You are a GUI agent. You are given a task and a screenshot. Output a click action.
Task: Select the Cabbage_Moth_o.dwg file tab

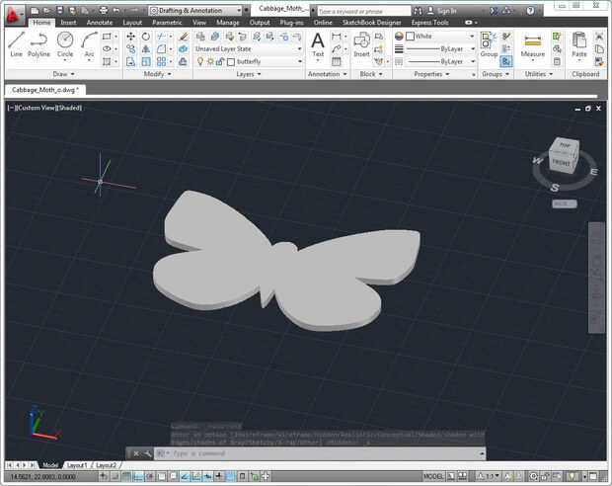pyautogui.click(x=45, y=90)
